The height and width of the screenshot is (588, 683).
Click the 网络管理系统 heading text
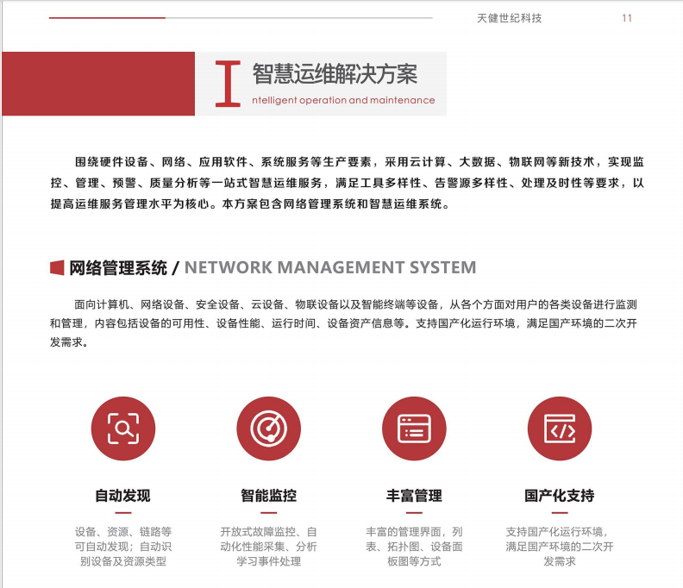click(x=118, y=267)
